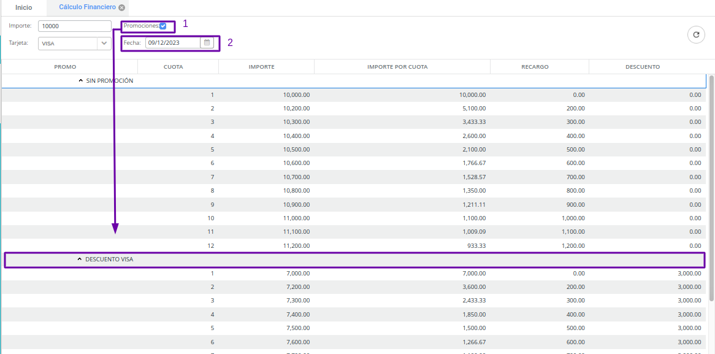Sort by the DESCUENTO column header
Image resolution: width=715 pixels, height=354 pixels.
click(x=643, y=67)
